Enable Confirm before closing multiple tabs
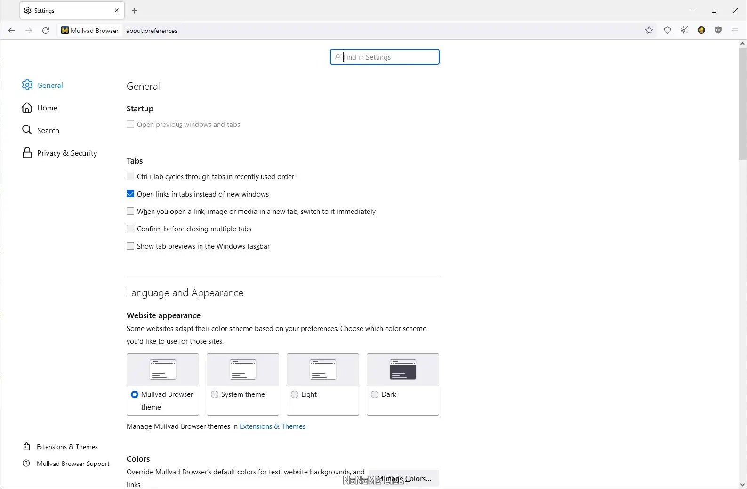This screenshot has width=747, height=489. tap(130, 229)
